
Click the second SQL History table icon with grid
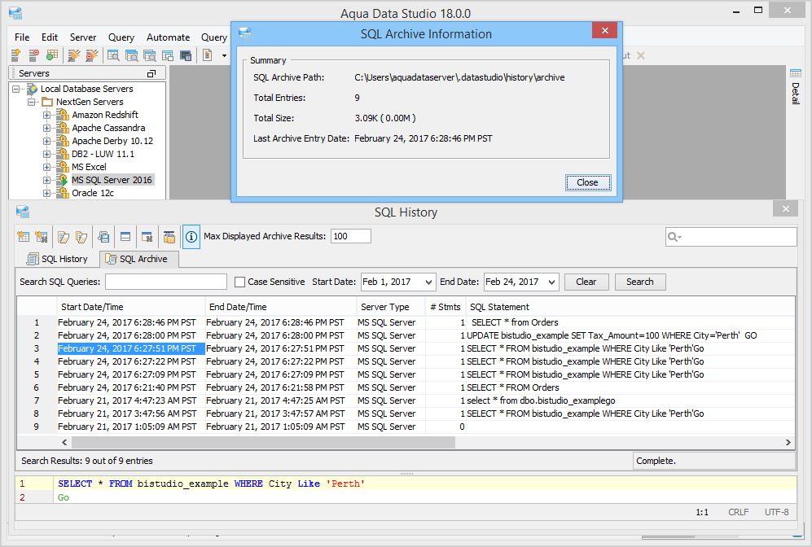tap(42, 237)
